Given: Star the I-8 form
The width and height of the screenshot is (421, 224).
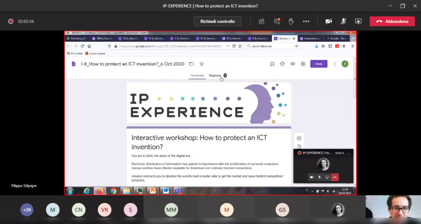Looking at the screenshot, I should click(202, 64).
